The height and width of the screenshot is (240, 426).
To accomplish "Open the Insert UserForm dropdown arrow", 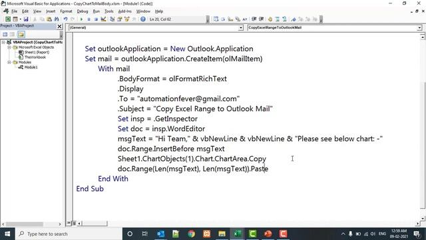I will pos(20,19).
